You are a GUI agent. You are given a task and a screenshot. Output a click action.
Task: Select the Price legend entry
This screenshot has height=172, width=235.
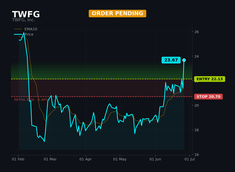(x=23, y=34)
